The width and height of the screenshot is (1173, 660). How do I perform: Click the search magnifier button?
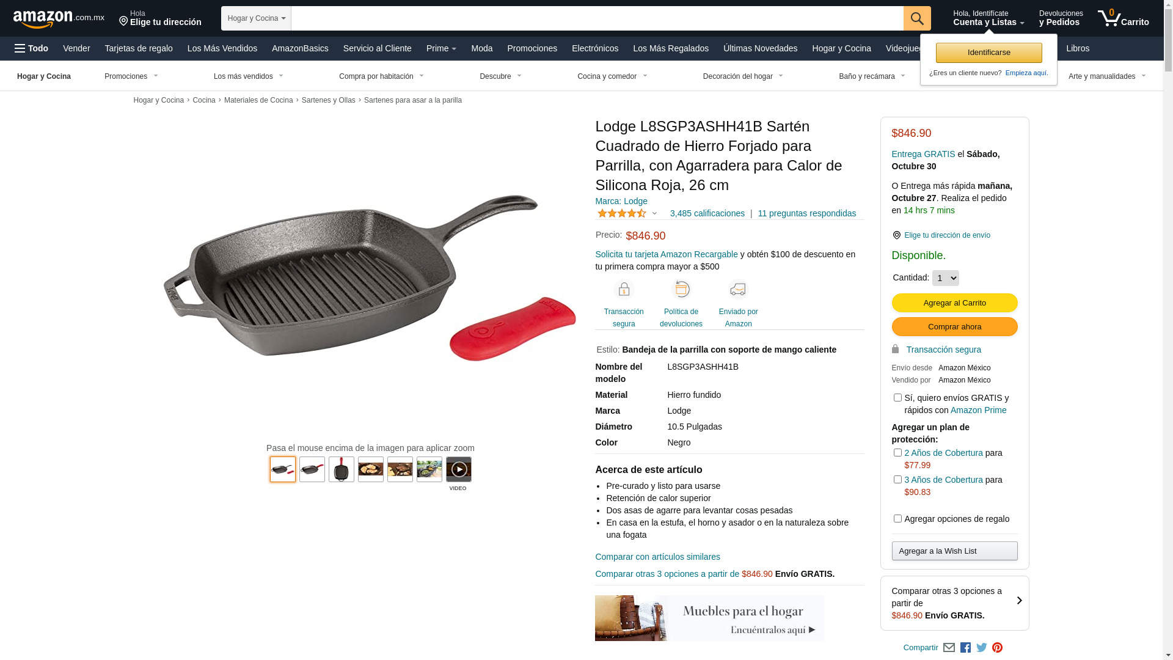(x=916, y=18)
